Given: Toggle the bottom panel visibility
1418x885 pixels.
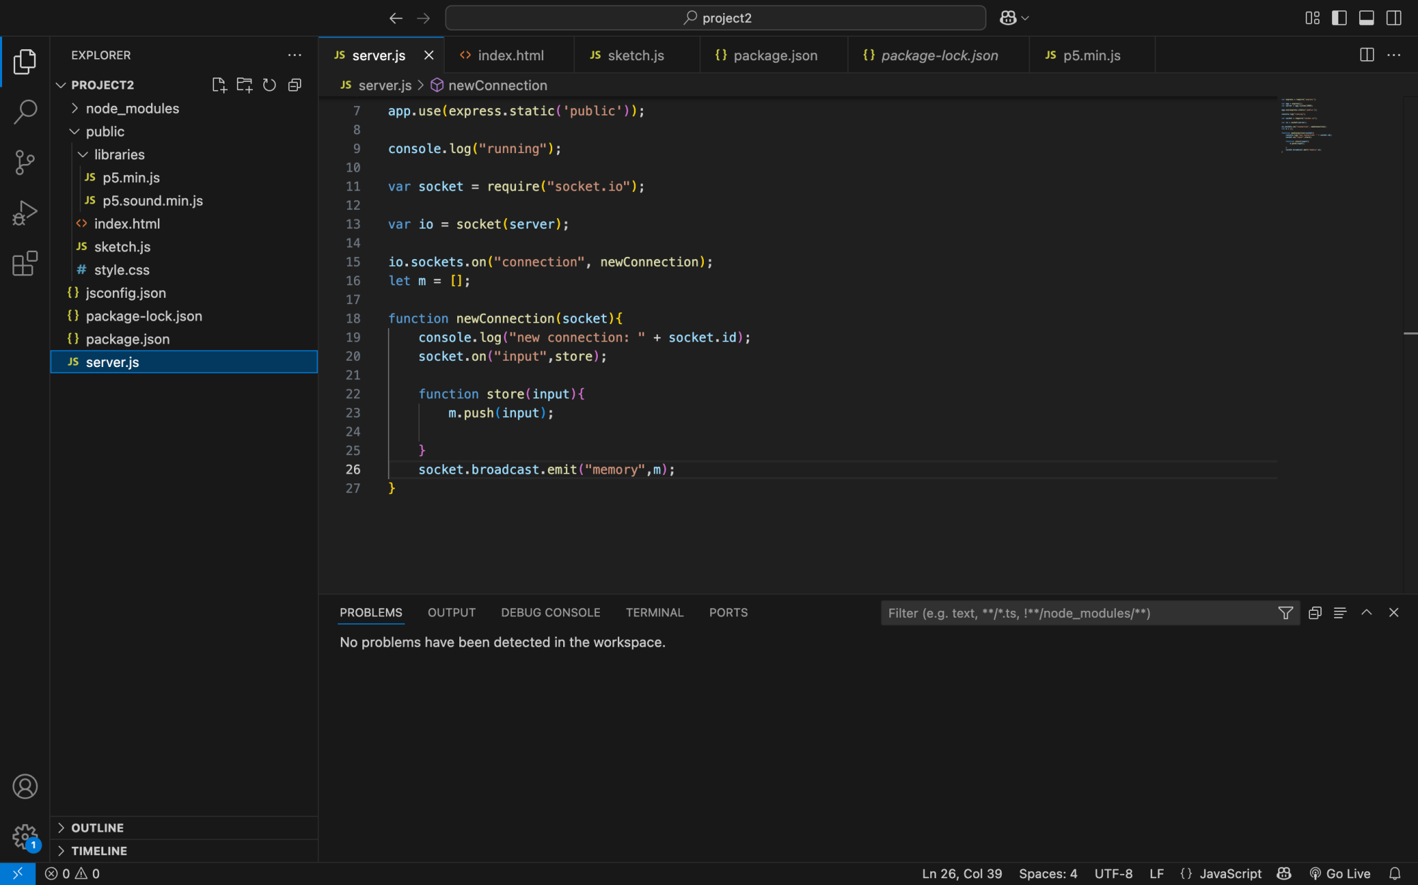Looking at the screenshot, I should 1366,18.
